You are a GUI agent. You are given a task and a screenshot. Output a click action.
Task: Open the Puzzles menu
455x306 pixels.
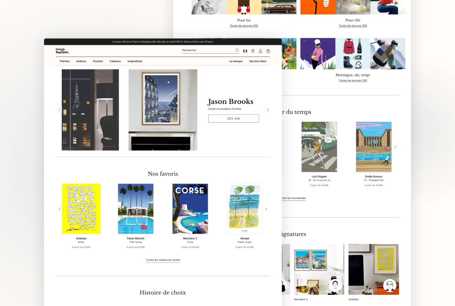tap(98, 61)
